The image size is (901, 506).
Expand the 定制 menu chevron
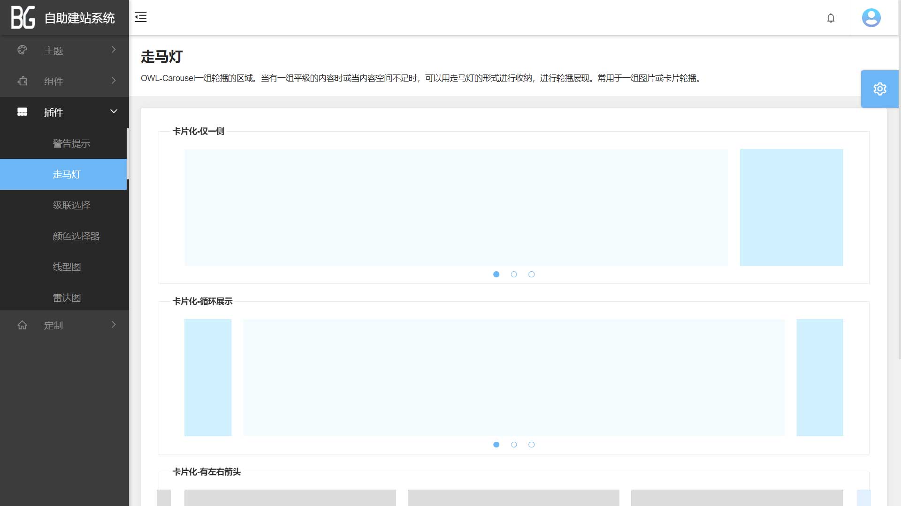(x=114, y=325)
